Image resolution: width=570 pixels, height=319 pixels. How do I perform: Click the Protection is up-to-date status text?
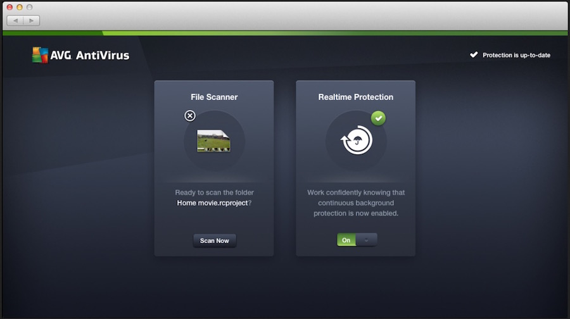point(516,55)
